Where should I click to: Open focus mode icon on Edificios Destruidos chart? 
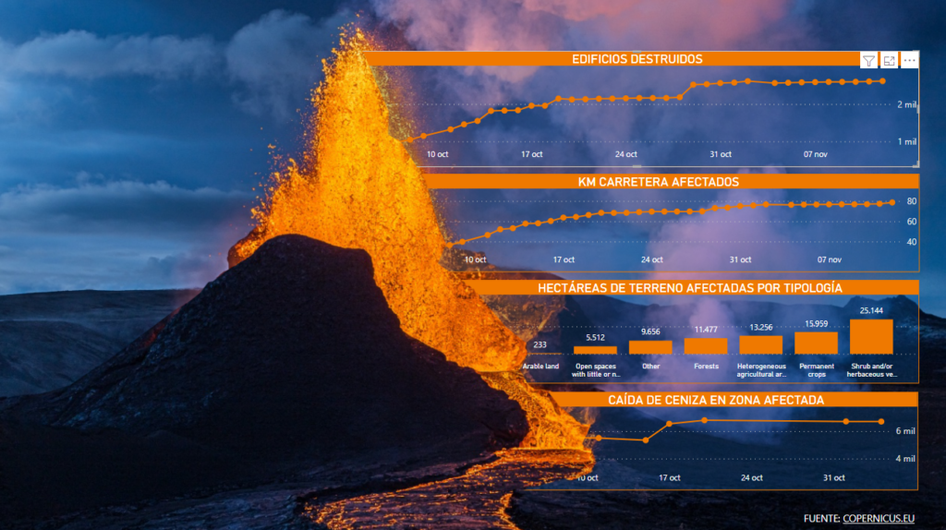coord(890,60)
